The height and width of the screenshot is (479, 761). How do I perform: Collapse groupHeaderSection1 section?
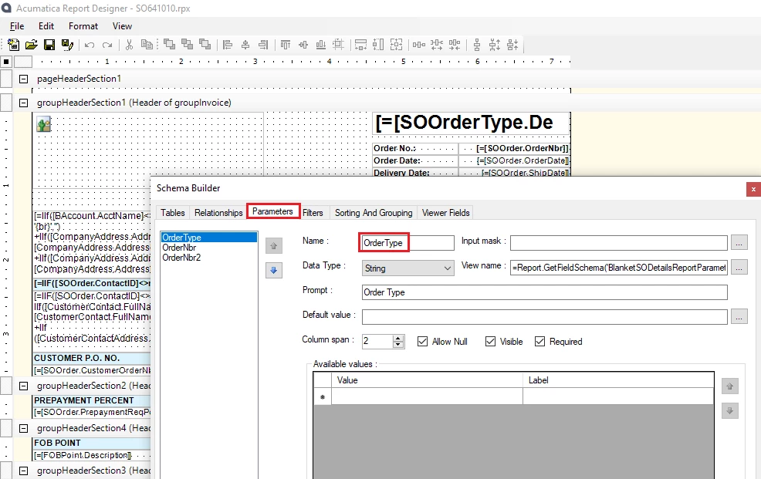pos(23,103)
